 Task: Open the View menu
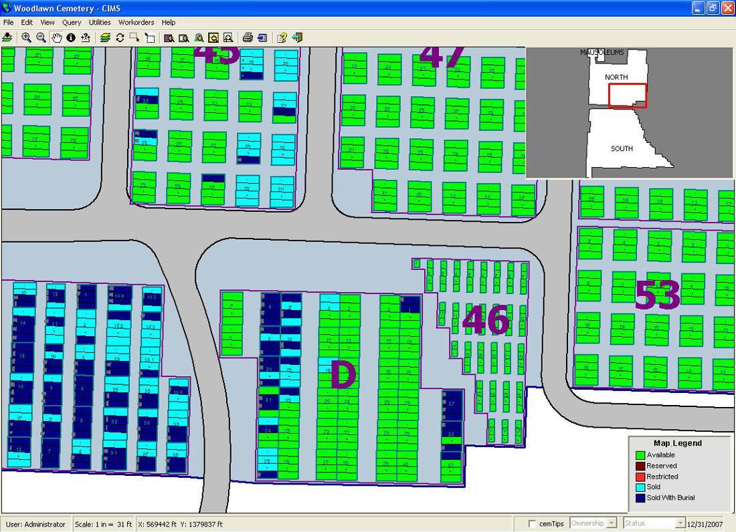(x=48, y=22)
